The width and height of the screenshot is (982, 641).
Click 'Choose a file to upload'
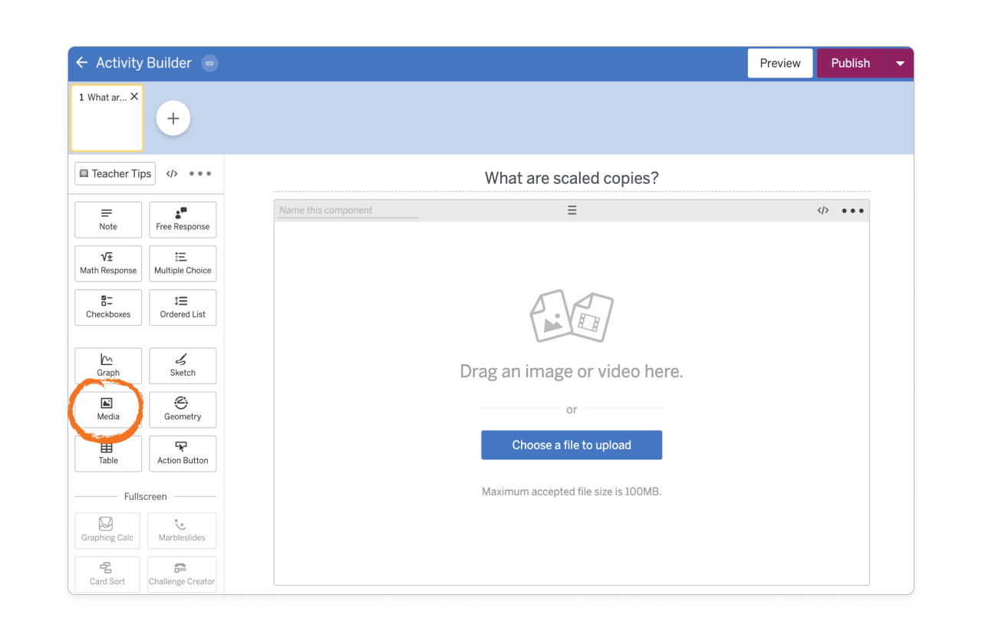click(572, 445)
